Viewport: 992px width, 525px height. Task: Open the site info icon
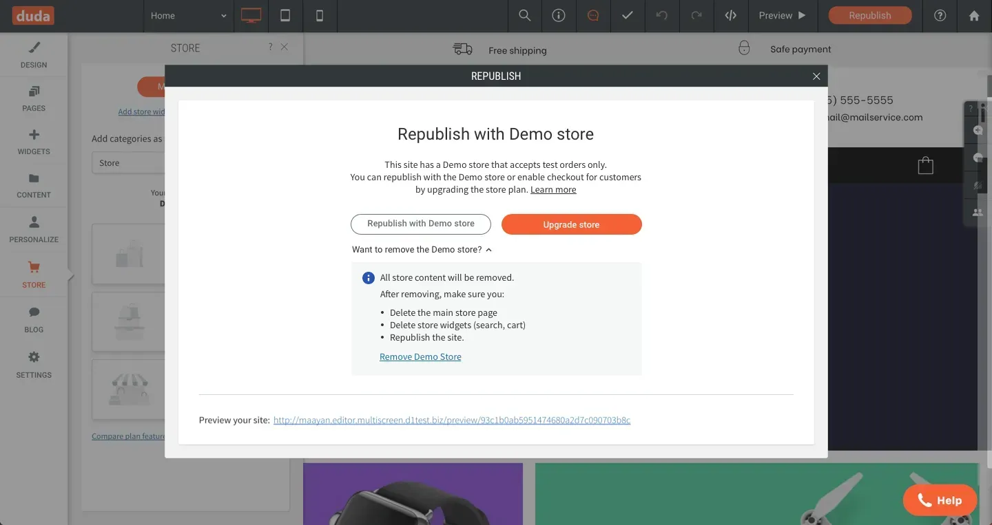(x=559, y=16)
